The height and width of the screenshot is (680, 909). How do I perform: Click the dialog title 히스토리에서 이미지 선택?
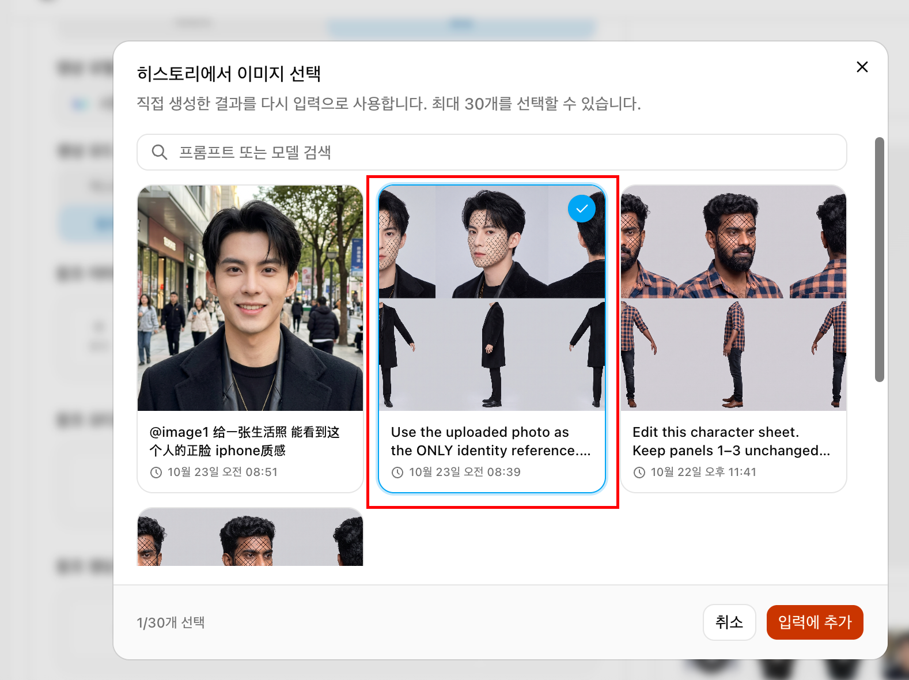coord(229,73)
